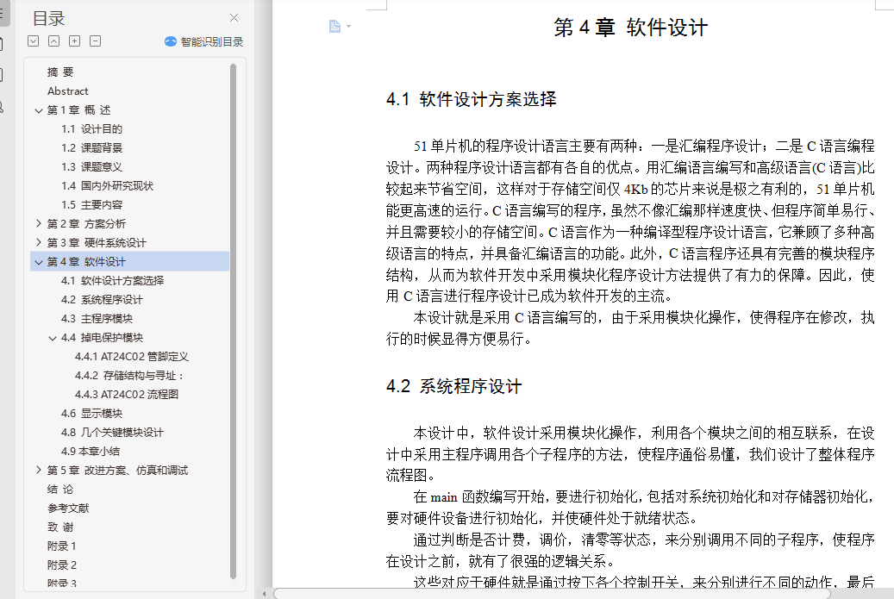894x599 pixels.
Task: Close the 目录 outline panel
Action: tap(234, 17)
